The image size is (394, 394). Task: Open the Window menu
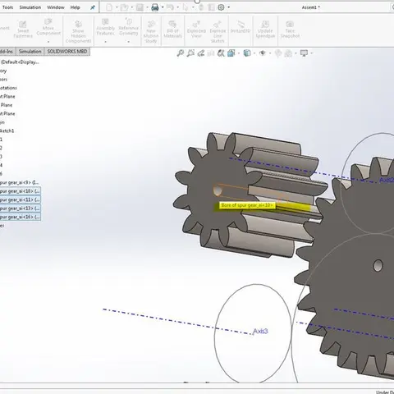point(56,7)
